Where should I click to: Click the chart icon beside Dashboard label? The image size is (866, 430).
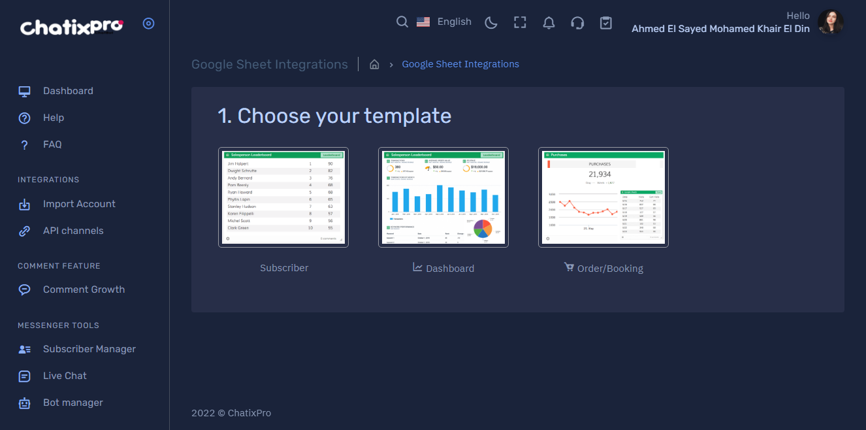418,267
